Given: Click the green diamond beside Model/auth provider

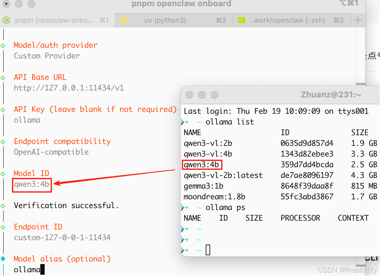Looking at the screenshot, I should [x=3, y=46].
